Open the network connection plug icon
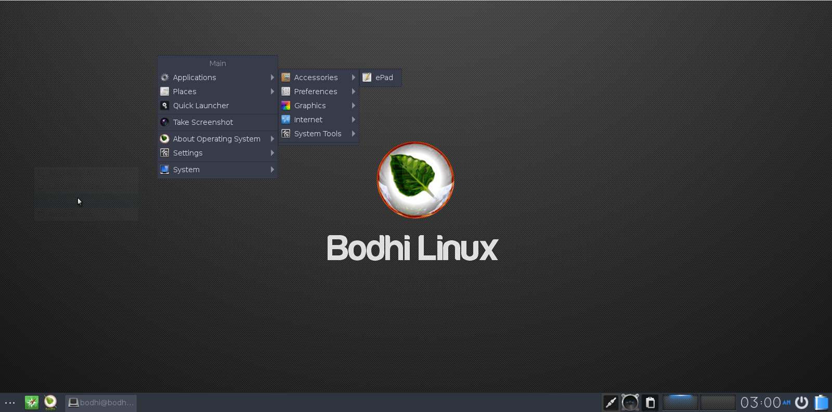Image resolution: width=832 pixels, height=412 pixels. [x=610, y=403]
